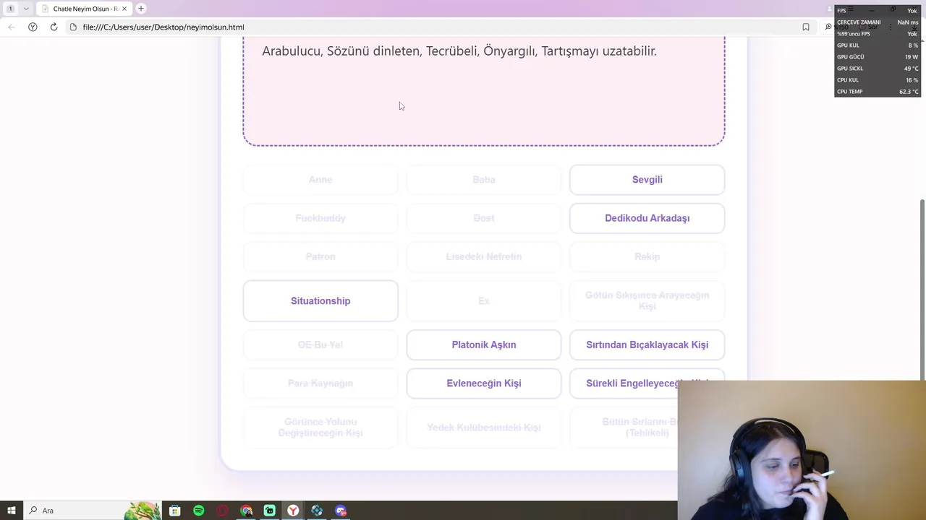Click the page's vertical scrollbar thumb
The image size is (926, 520).
pos(922,289)
